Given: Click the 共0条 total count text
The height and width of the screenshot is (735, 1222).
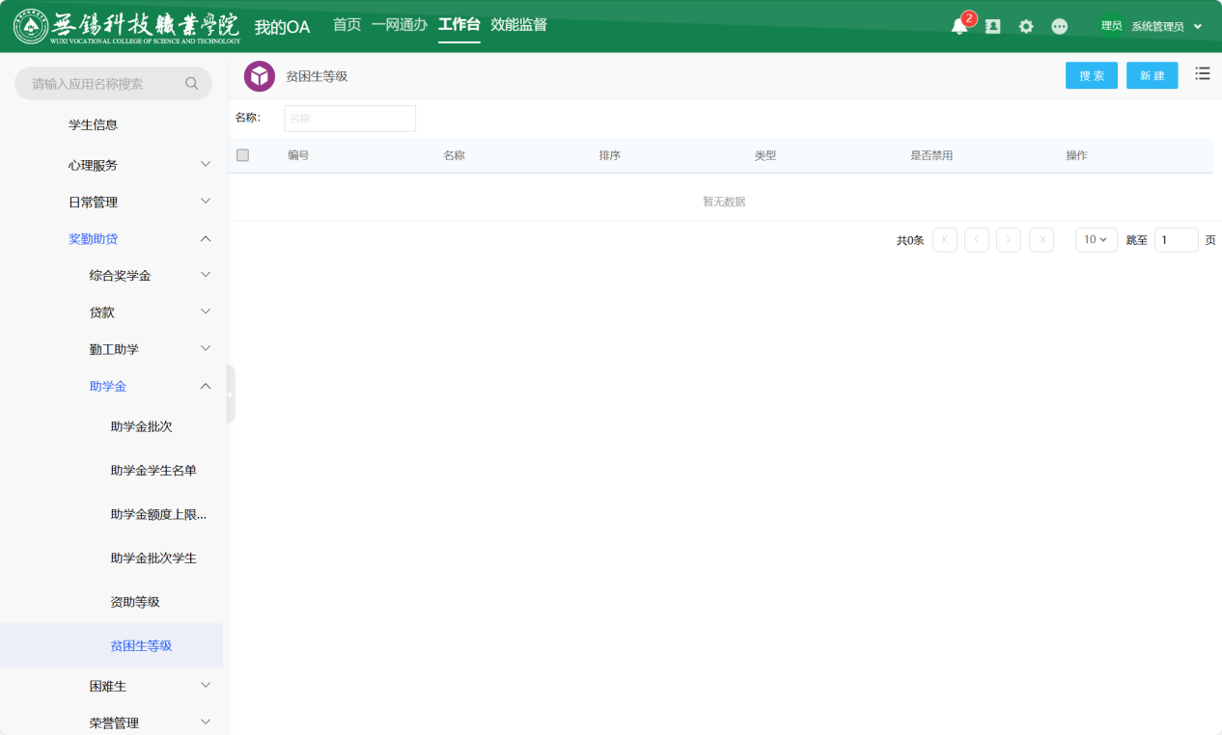Looking at the screenshot, I should tap(910, 240).
